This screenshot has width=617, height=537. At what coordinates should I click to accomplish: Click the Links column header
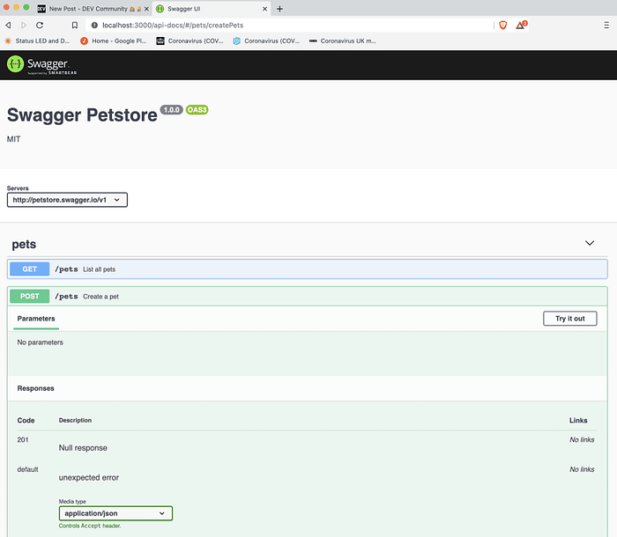(578, 420)
